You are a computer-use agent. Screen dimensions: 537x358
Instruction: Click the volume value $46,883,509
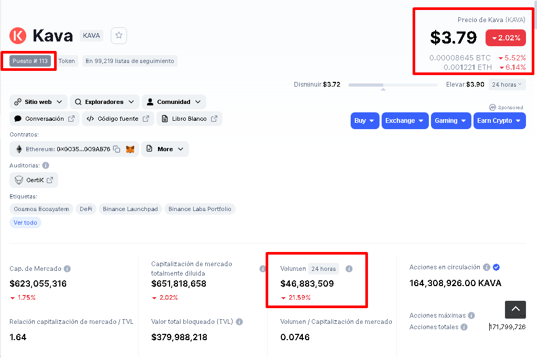(307, 283)
